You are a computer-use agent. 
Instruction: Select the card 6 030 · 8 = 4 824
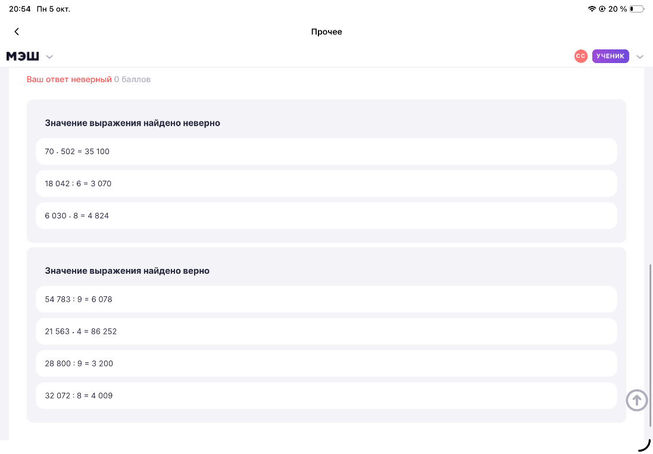(x=326, y=215)
